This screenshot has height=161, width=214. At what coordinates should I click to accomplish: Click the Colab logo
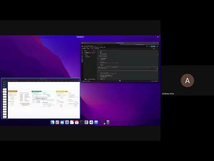click(x=82, y=46)
